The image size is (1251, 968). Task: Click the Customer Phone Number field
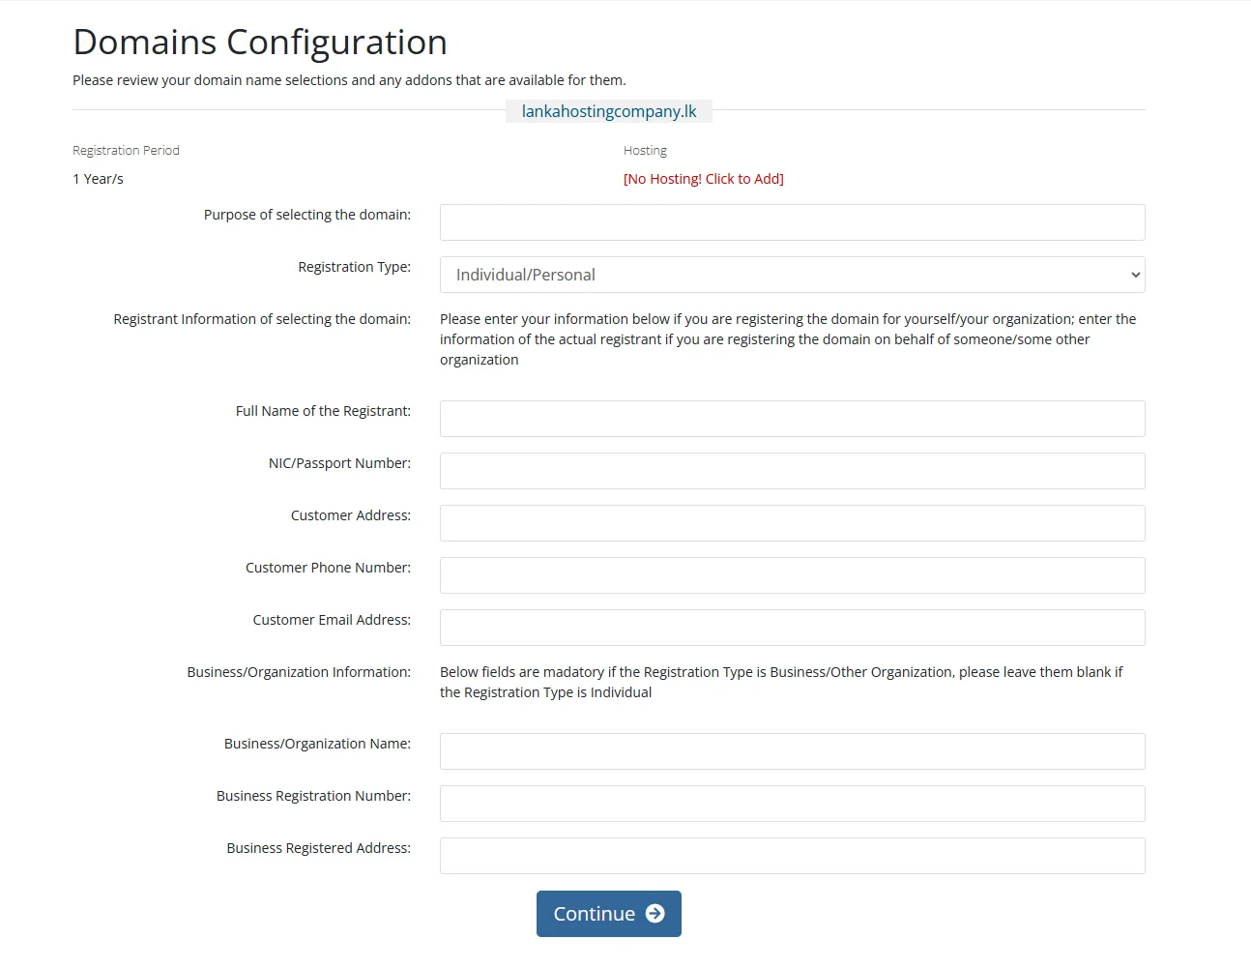point(791,574)
